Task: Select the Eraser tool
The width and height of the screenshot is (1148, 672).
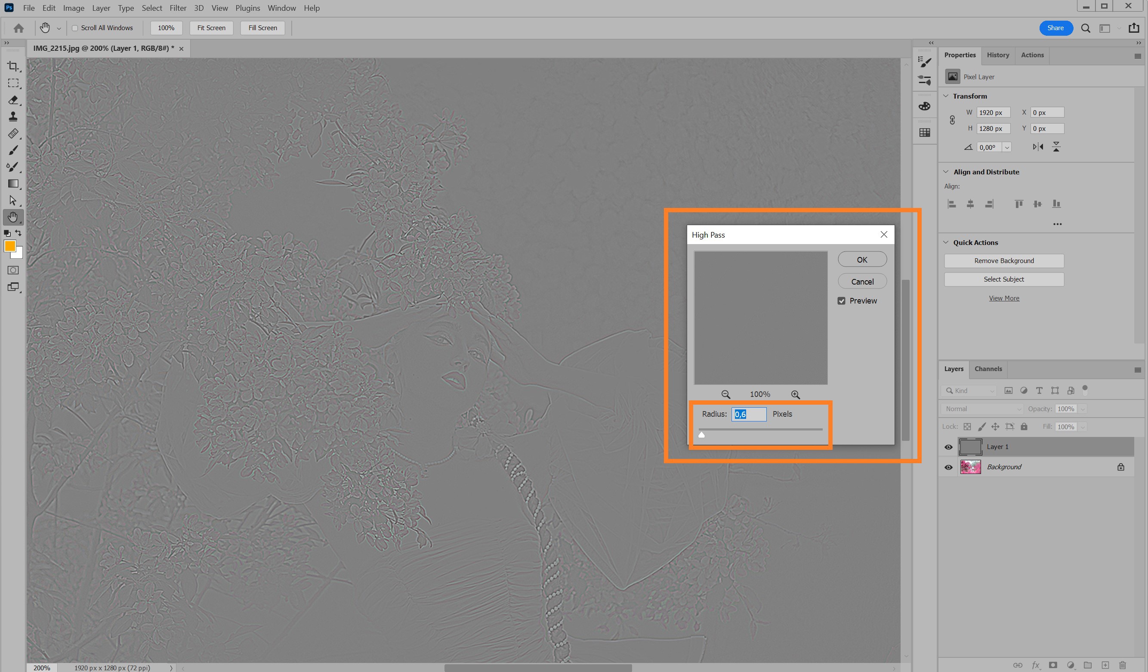Action: (x=13, y=100)
